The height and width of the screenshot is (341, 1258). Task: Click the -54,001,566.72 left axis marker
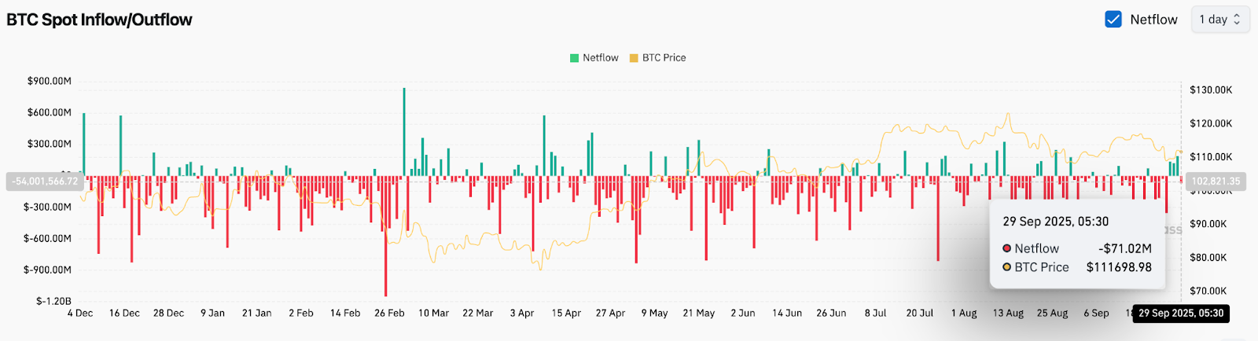click(45, 181)
